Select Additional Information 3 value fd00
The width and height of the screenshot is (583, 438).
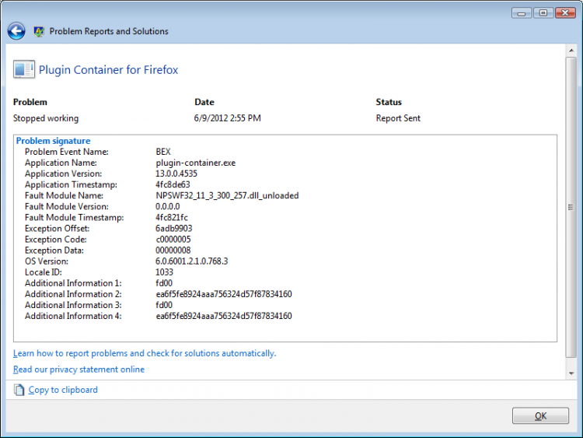click(164, 305)
